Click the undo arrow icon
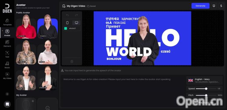Viewport: 227px width, 110px height. click(67, 15)
